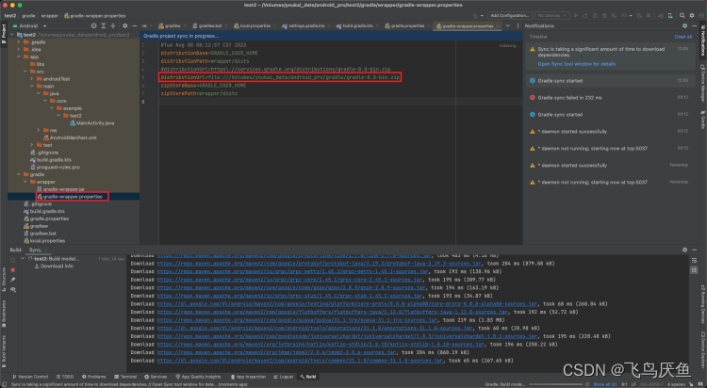Click Collapse All in Project panel

113,26
